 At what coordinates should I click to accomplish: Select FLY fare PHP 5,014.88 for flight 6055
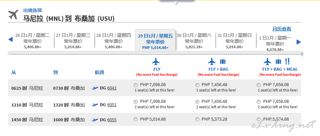pyautogui.click(x=136, y=120)
